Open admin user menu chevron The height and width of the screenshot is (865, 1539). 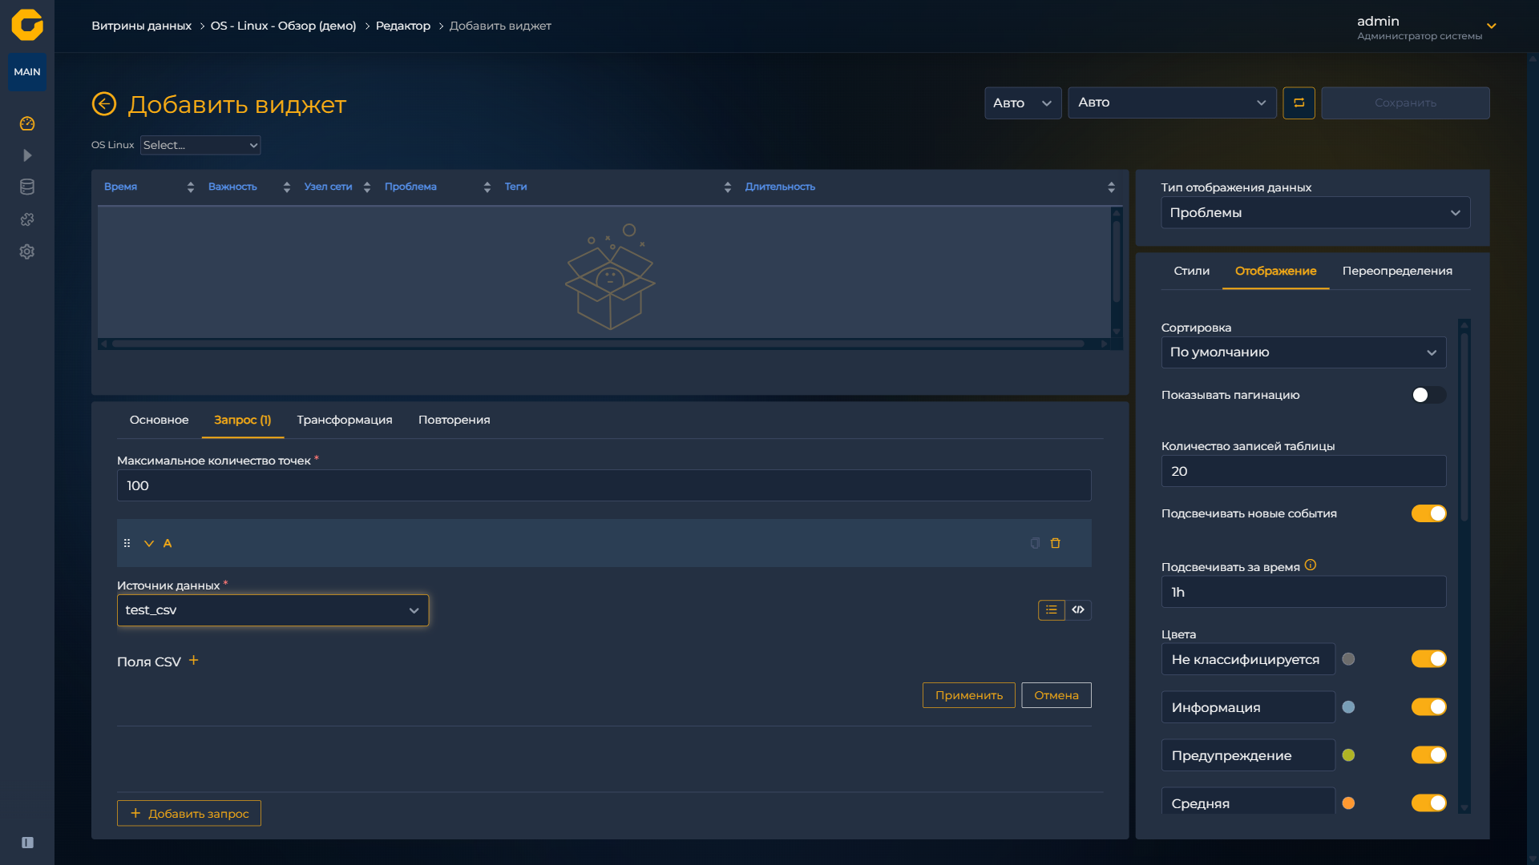click(1492, 26)
